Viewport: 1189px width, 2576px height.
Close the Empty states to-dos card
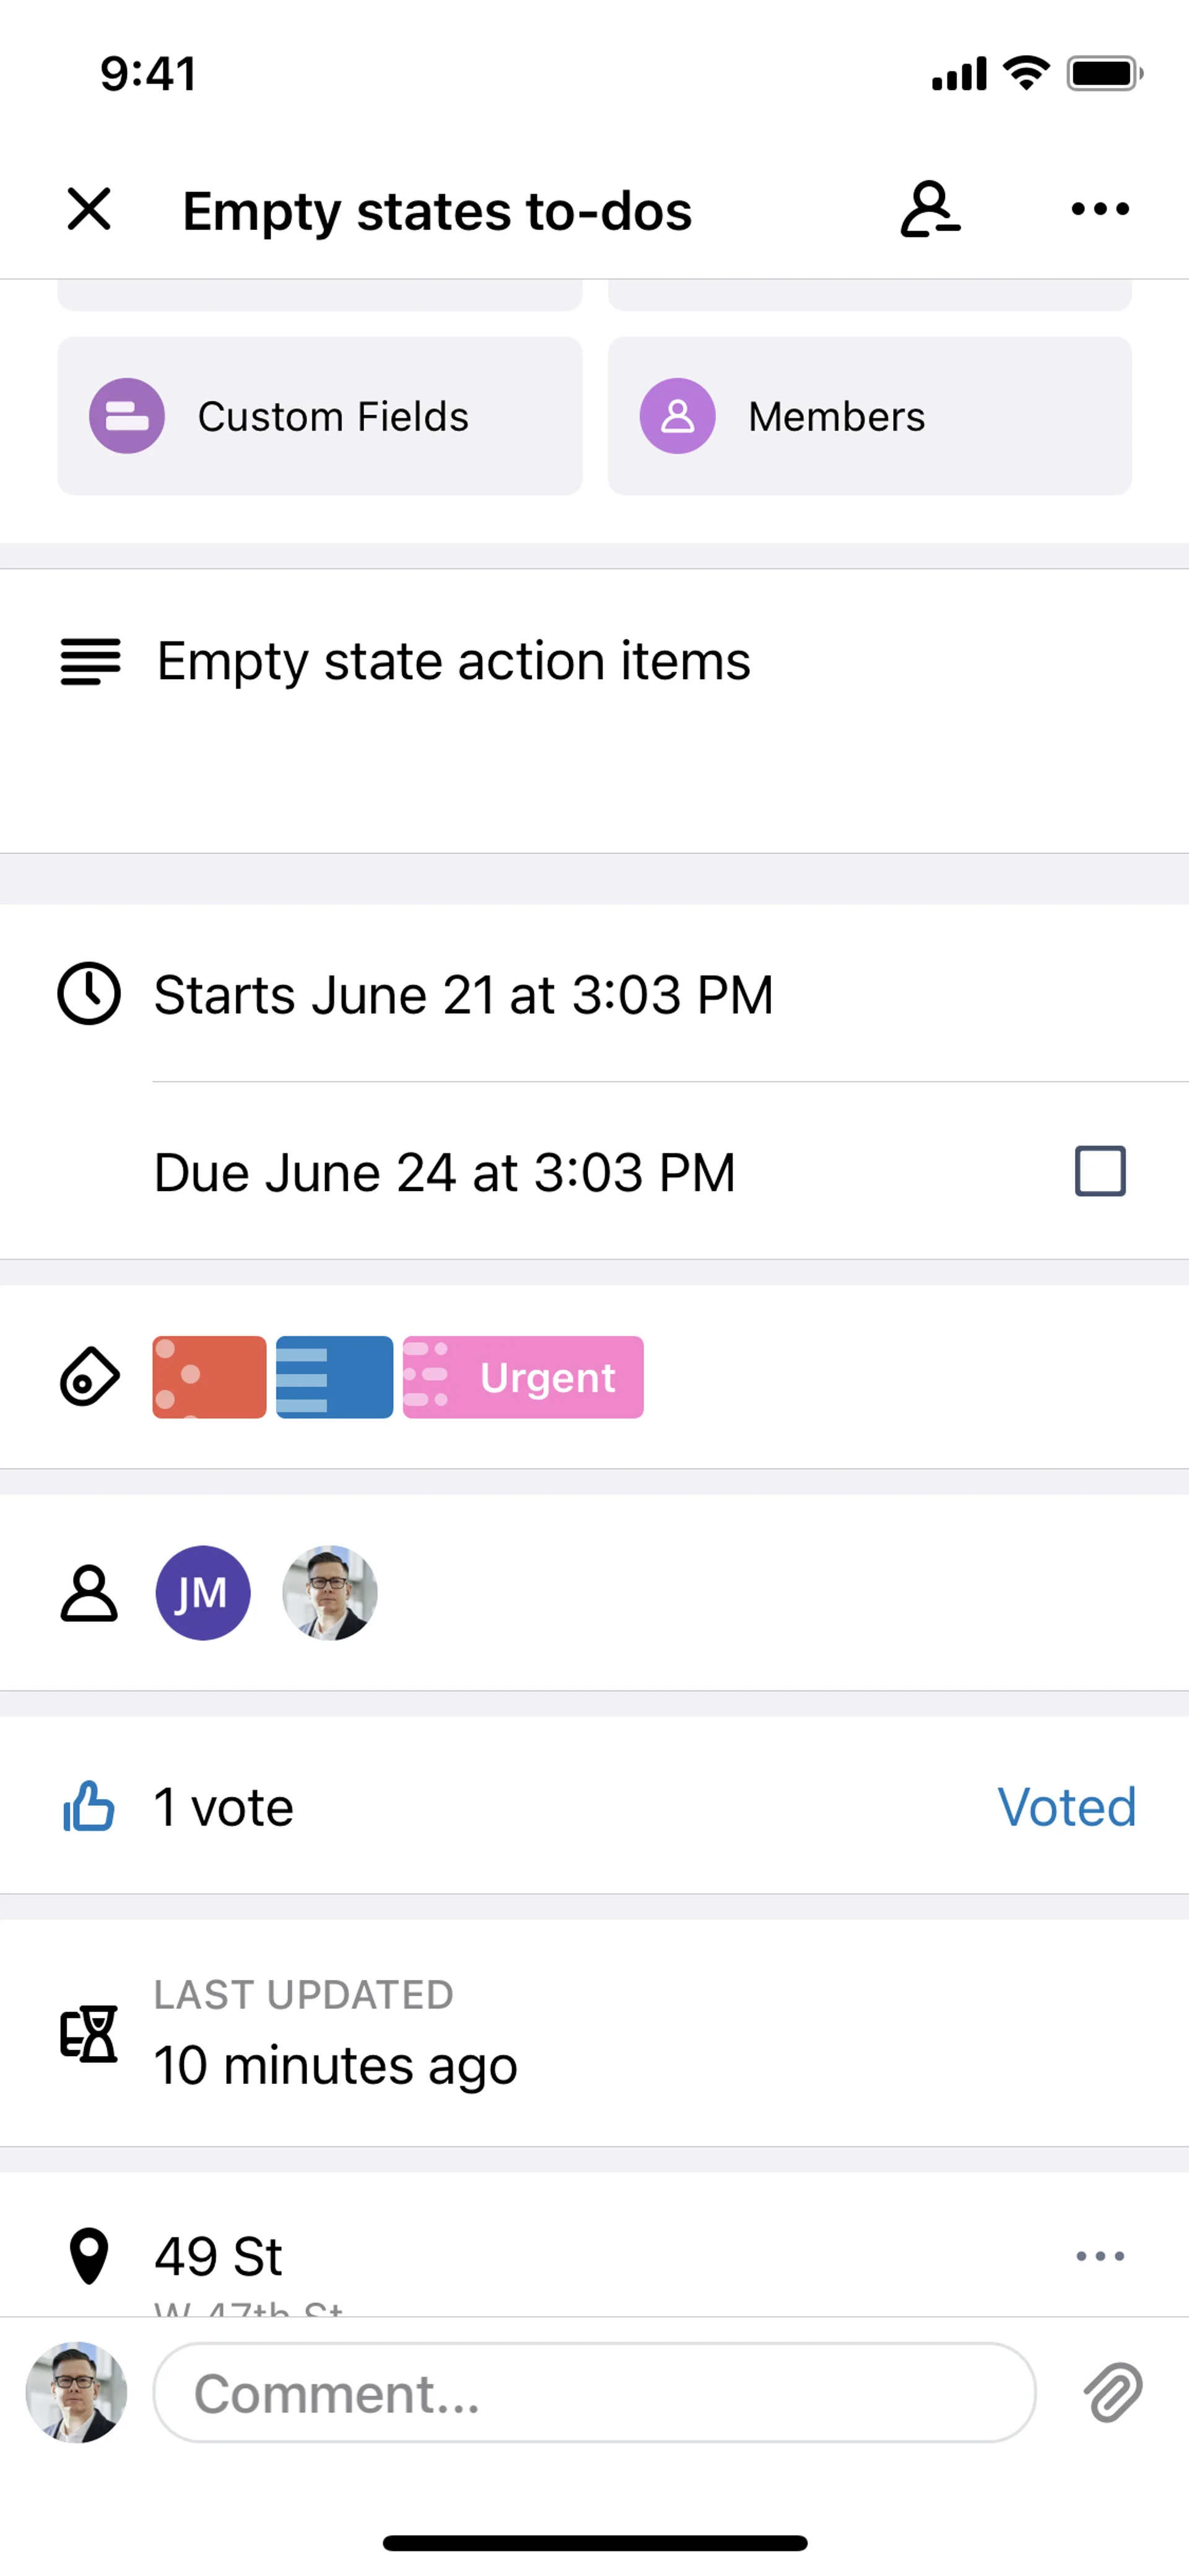pos(89,209)
